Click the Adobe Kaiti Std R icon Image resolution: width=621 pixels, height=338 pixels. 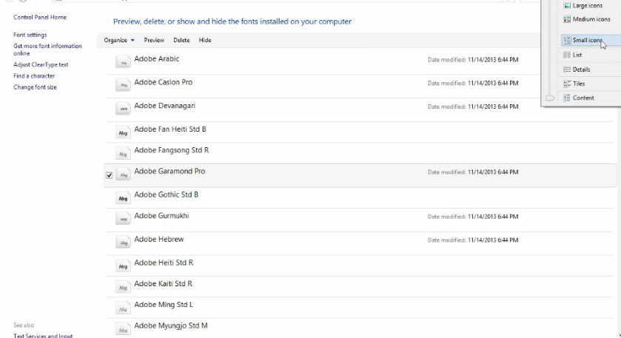(124, 287)
